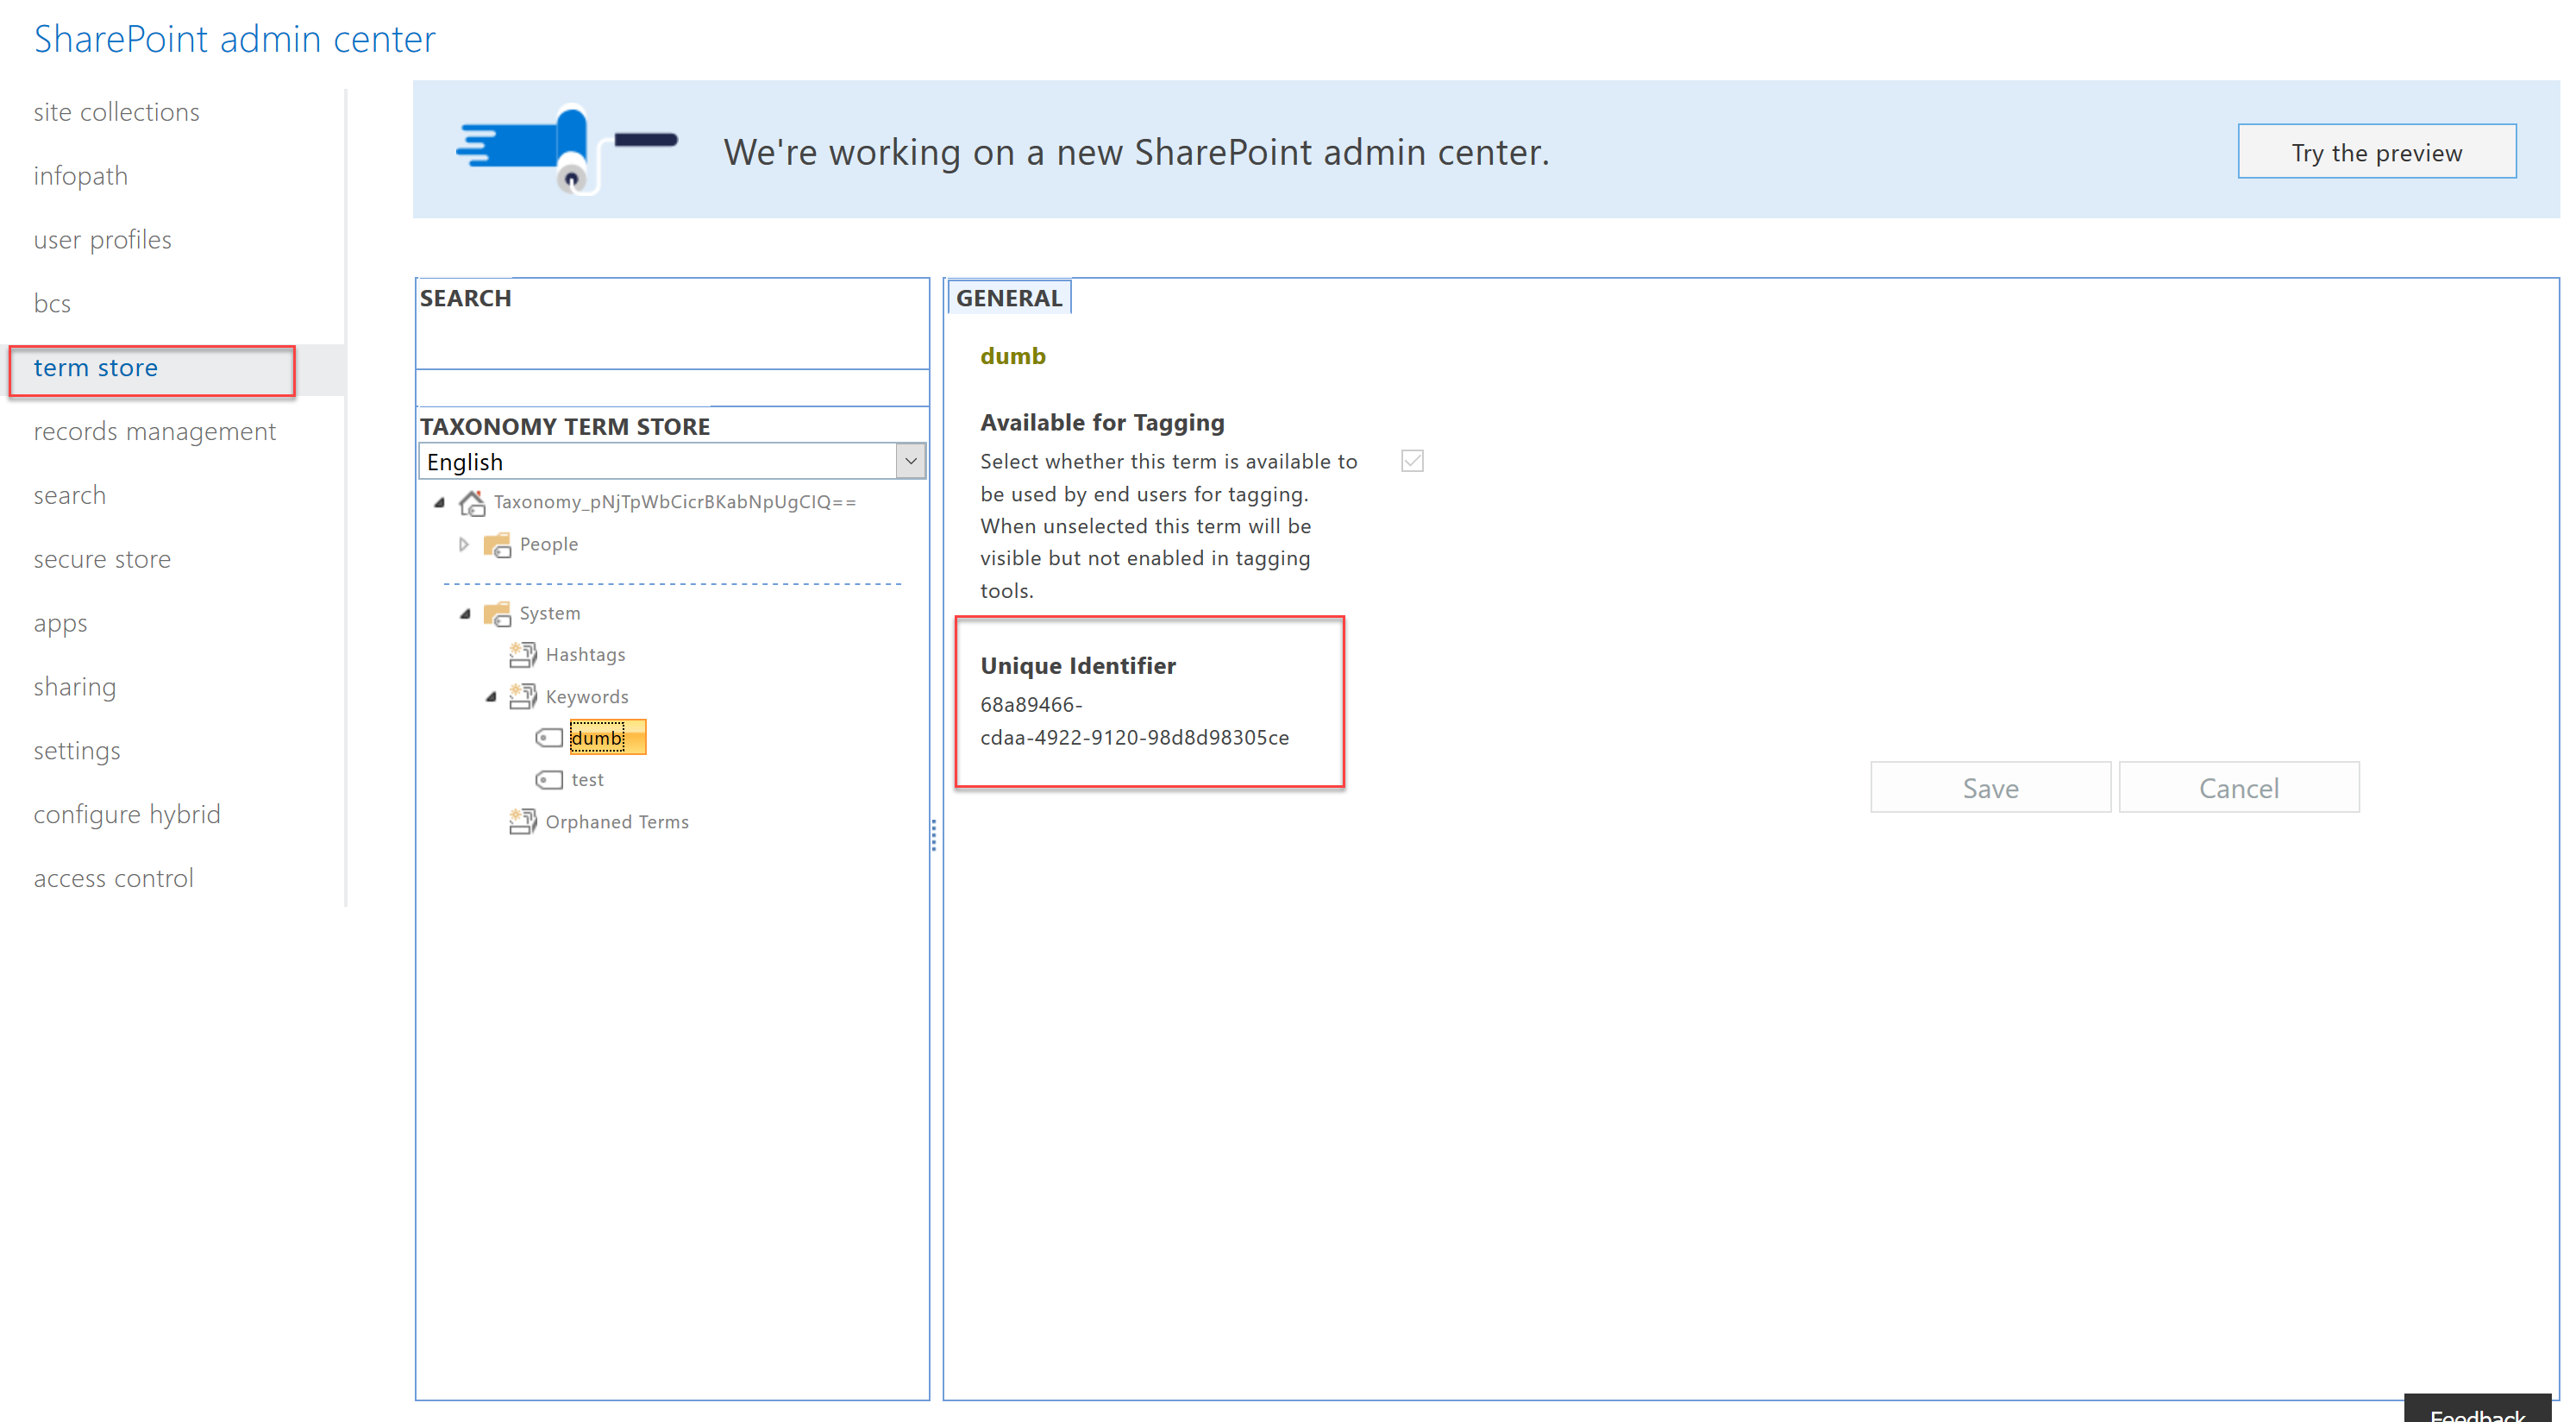Click the Try the preview button
The width and height of the screenshot is (2576, 1422).
pos(2376,152)
